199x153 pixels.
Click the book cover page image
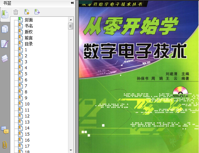coord(139,77)
